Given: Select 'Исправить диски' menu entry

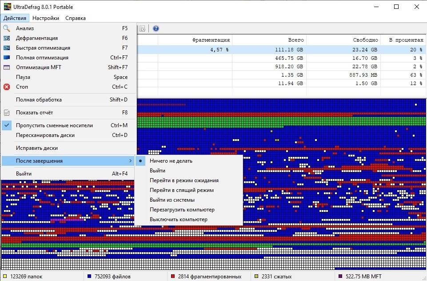Looking at the screenshot, I should point(68,148).
